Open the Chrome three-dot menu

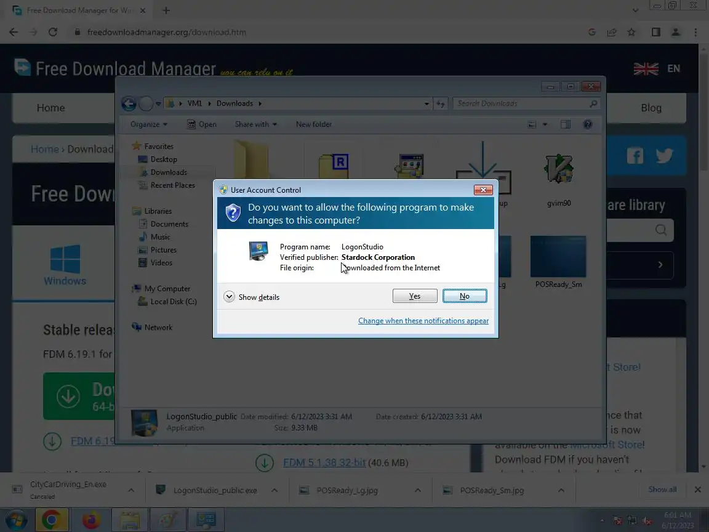point(695,32)
